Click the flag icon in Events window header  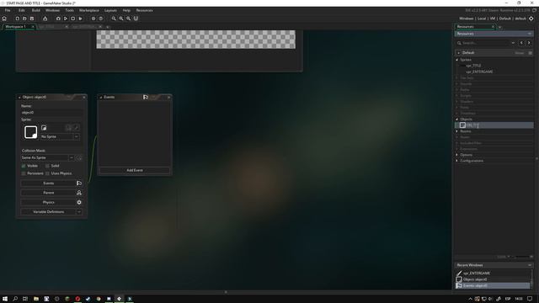[146, 98]
